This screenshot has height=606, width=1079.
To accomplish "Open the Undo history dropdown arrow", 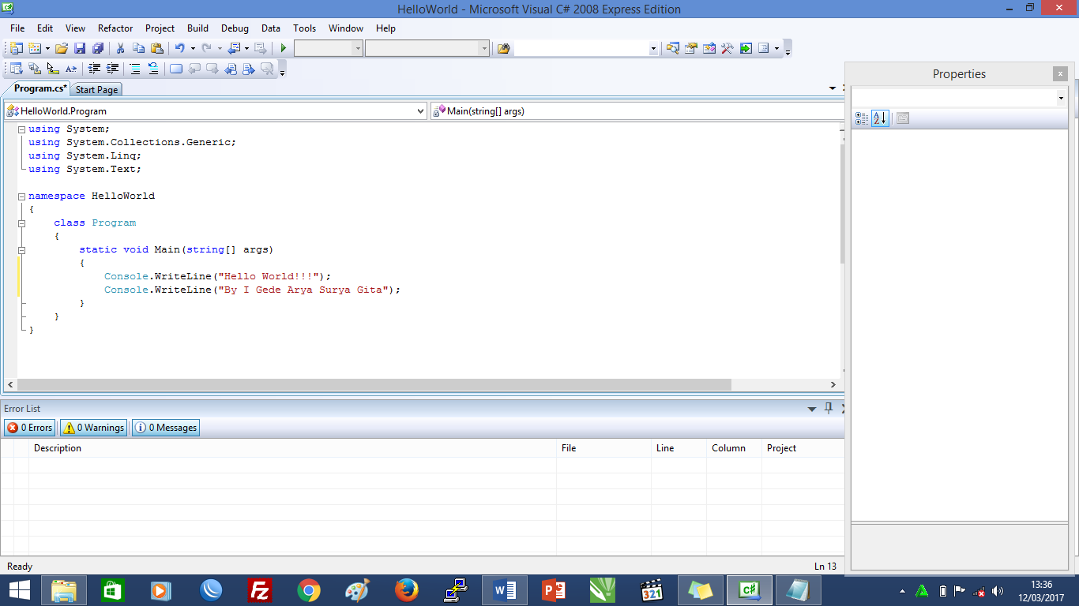I will click(x=193, y=48).
